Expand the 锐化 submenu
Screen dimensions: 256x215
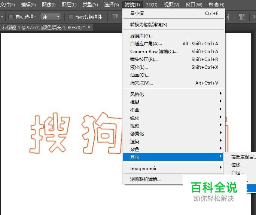(x=174, y=118)
